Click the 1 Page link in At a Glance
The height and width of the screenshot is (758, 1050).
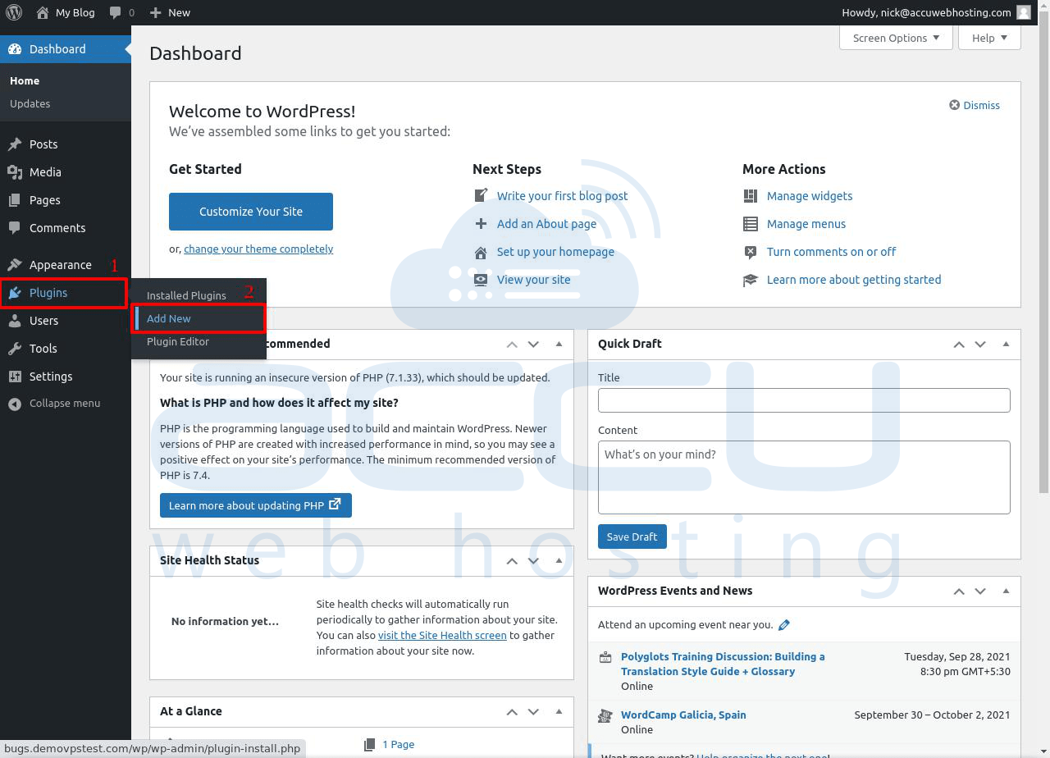(x=398, y=744)
